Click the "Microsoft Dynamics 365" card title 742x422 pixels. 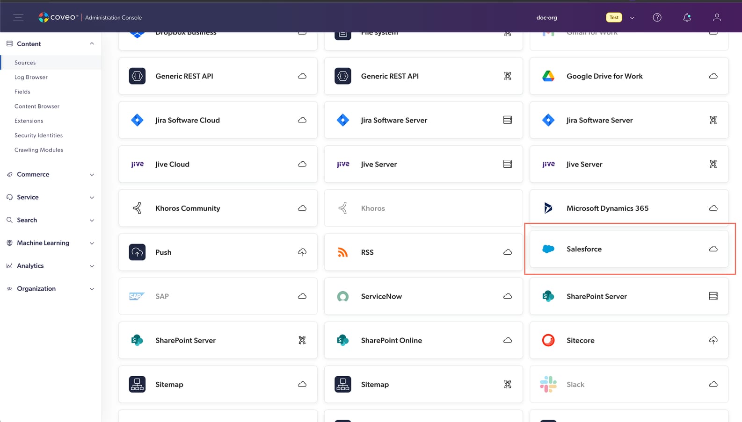[607, 208]
